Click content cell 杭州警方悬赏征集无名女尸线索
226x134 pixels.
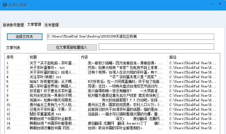126,95
